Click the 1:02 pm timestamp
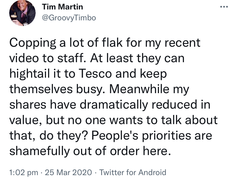This screenshot has height=182, width=238. click(24, 173)
